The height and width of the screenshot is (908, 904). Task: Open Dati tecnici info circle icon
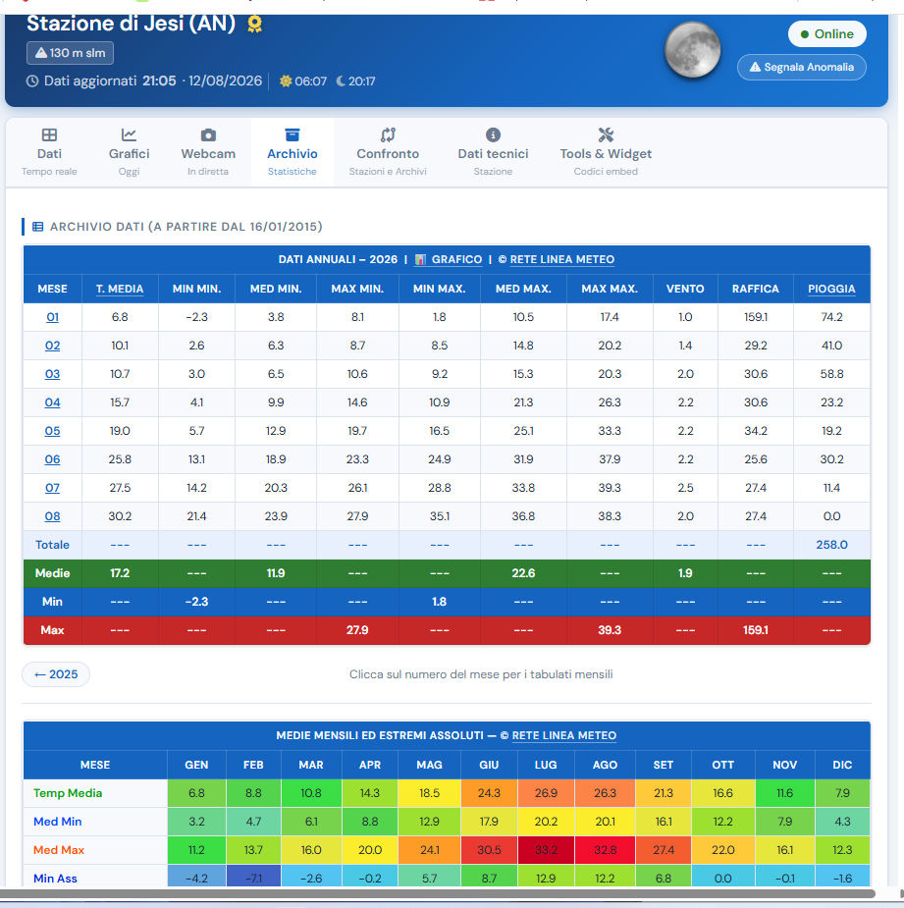(493, 134)
